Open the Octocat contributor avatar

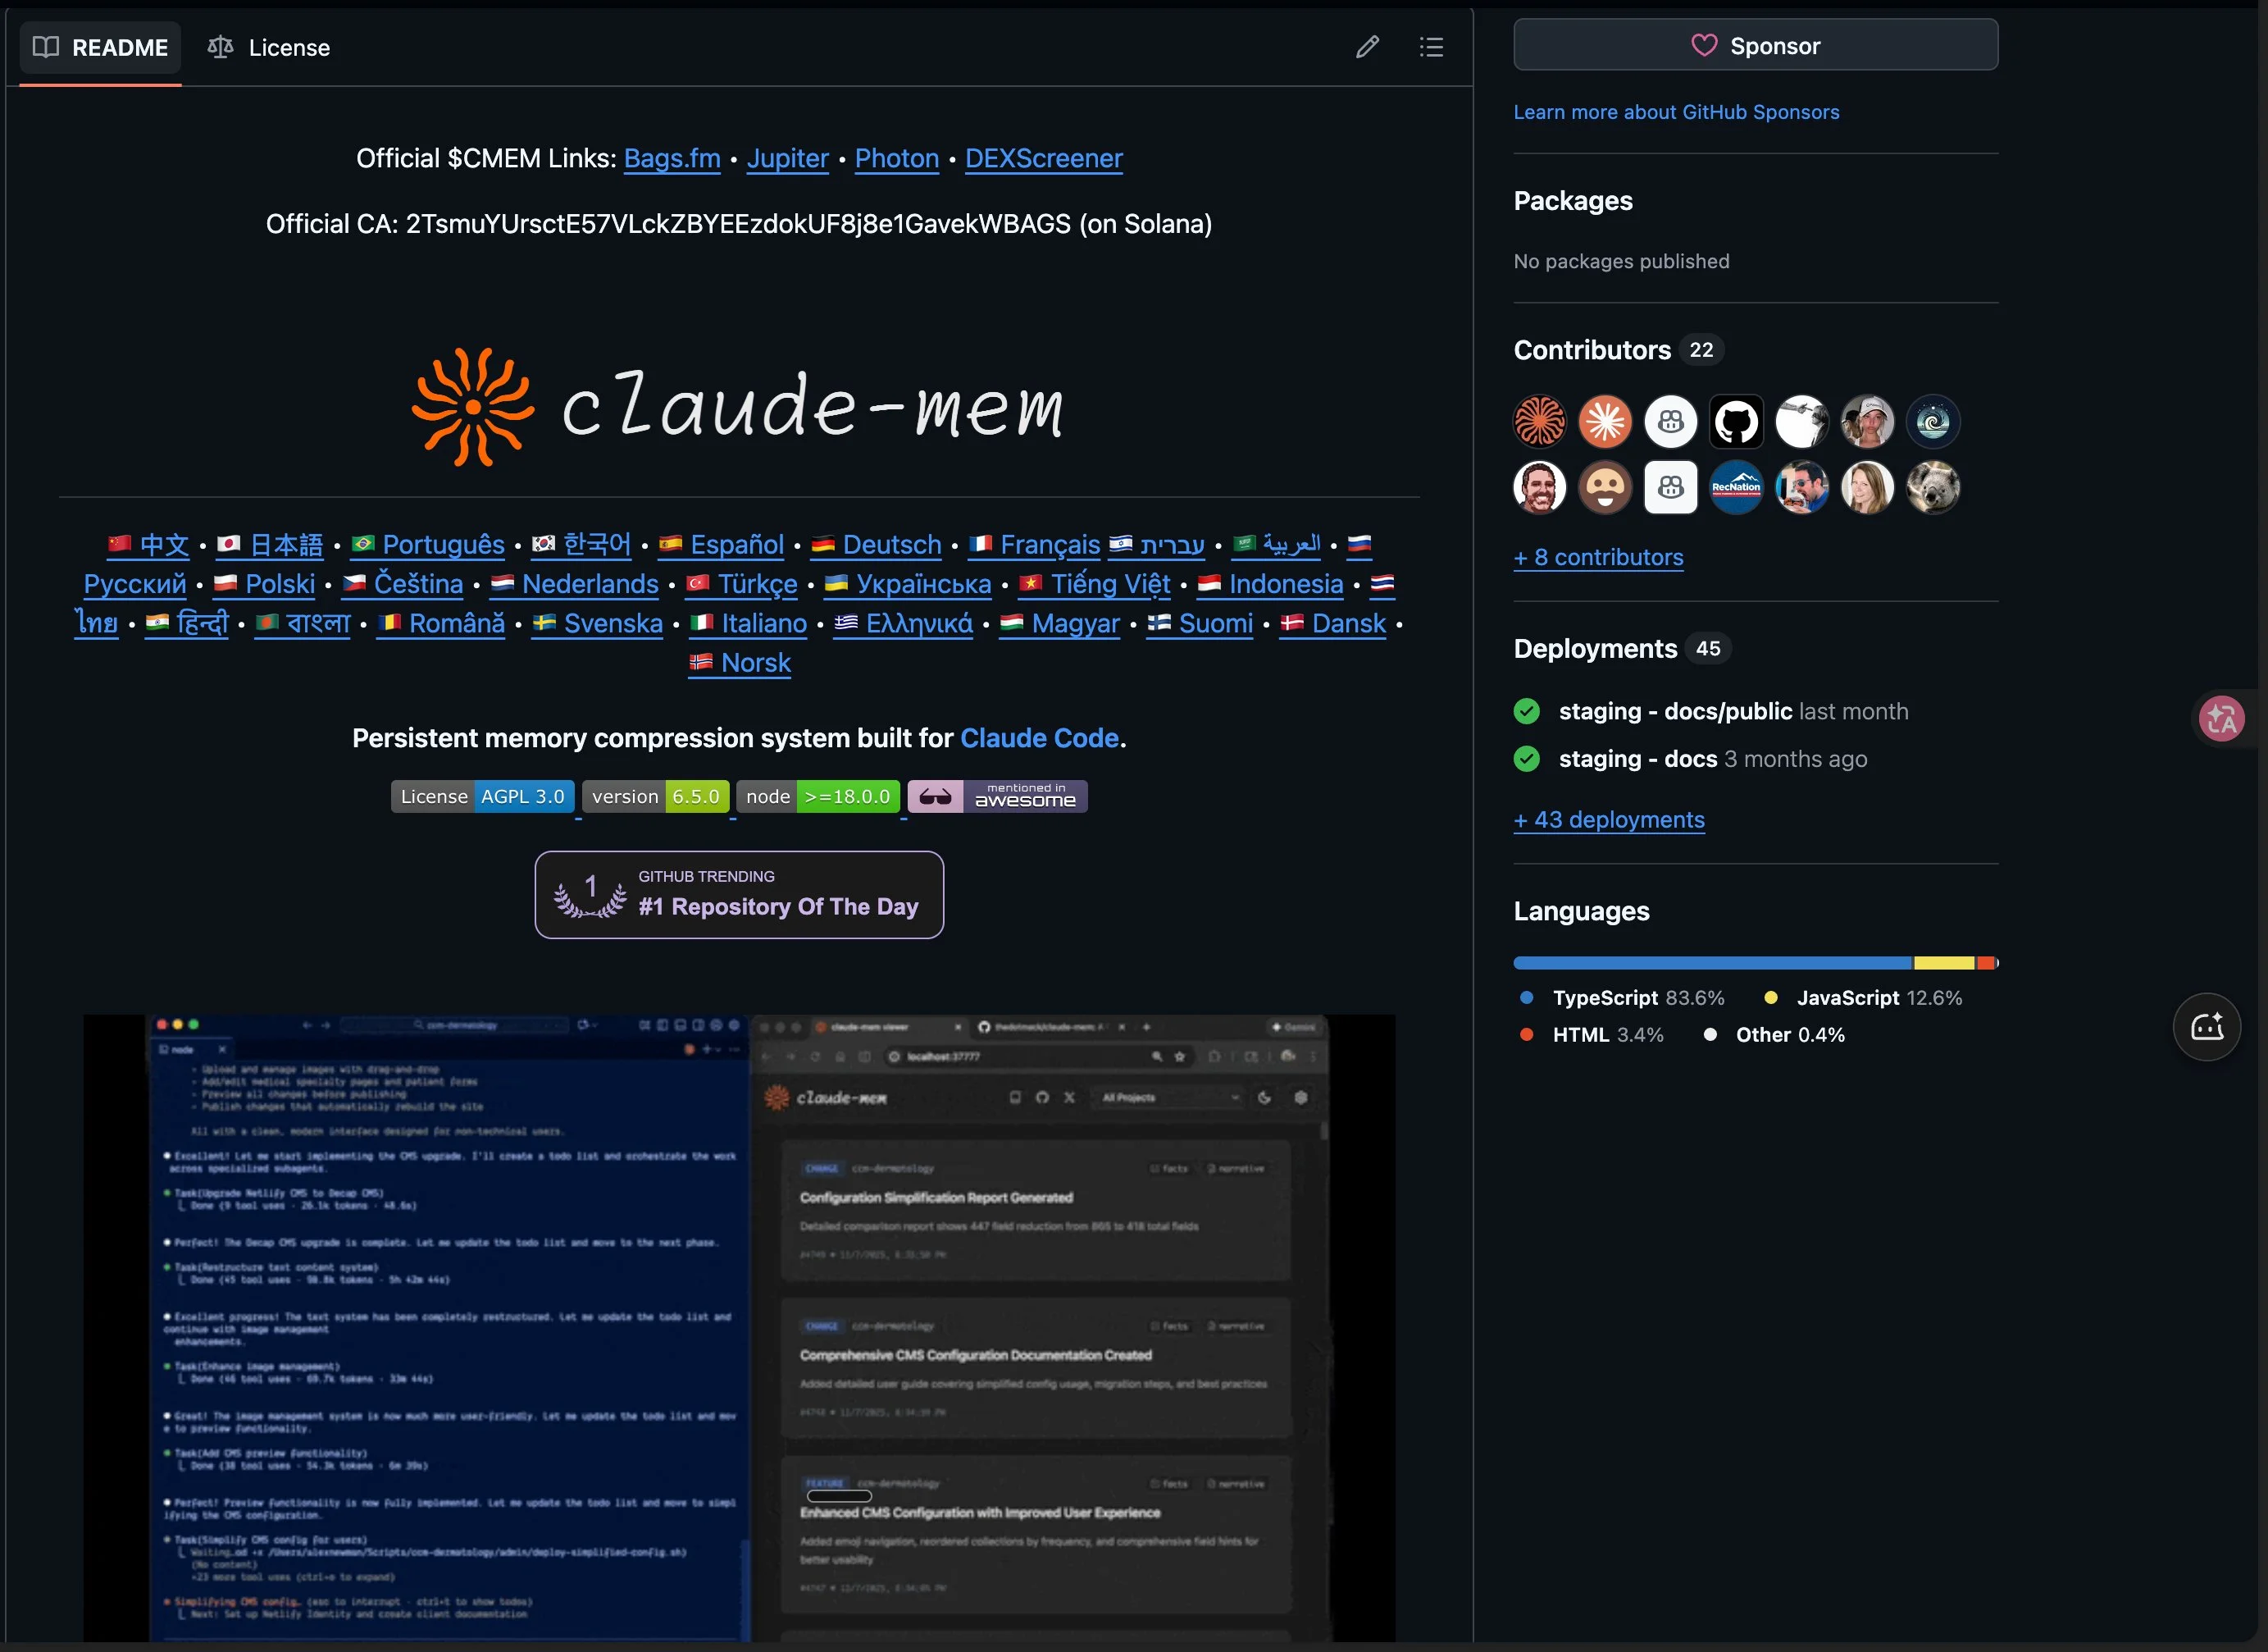[x=1736, y=422]
